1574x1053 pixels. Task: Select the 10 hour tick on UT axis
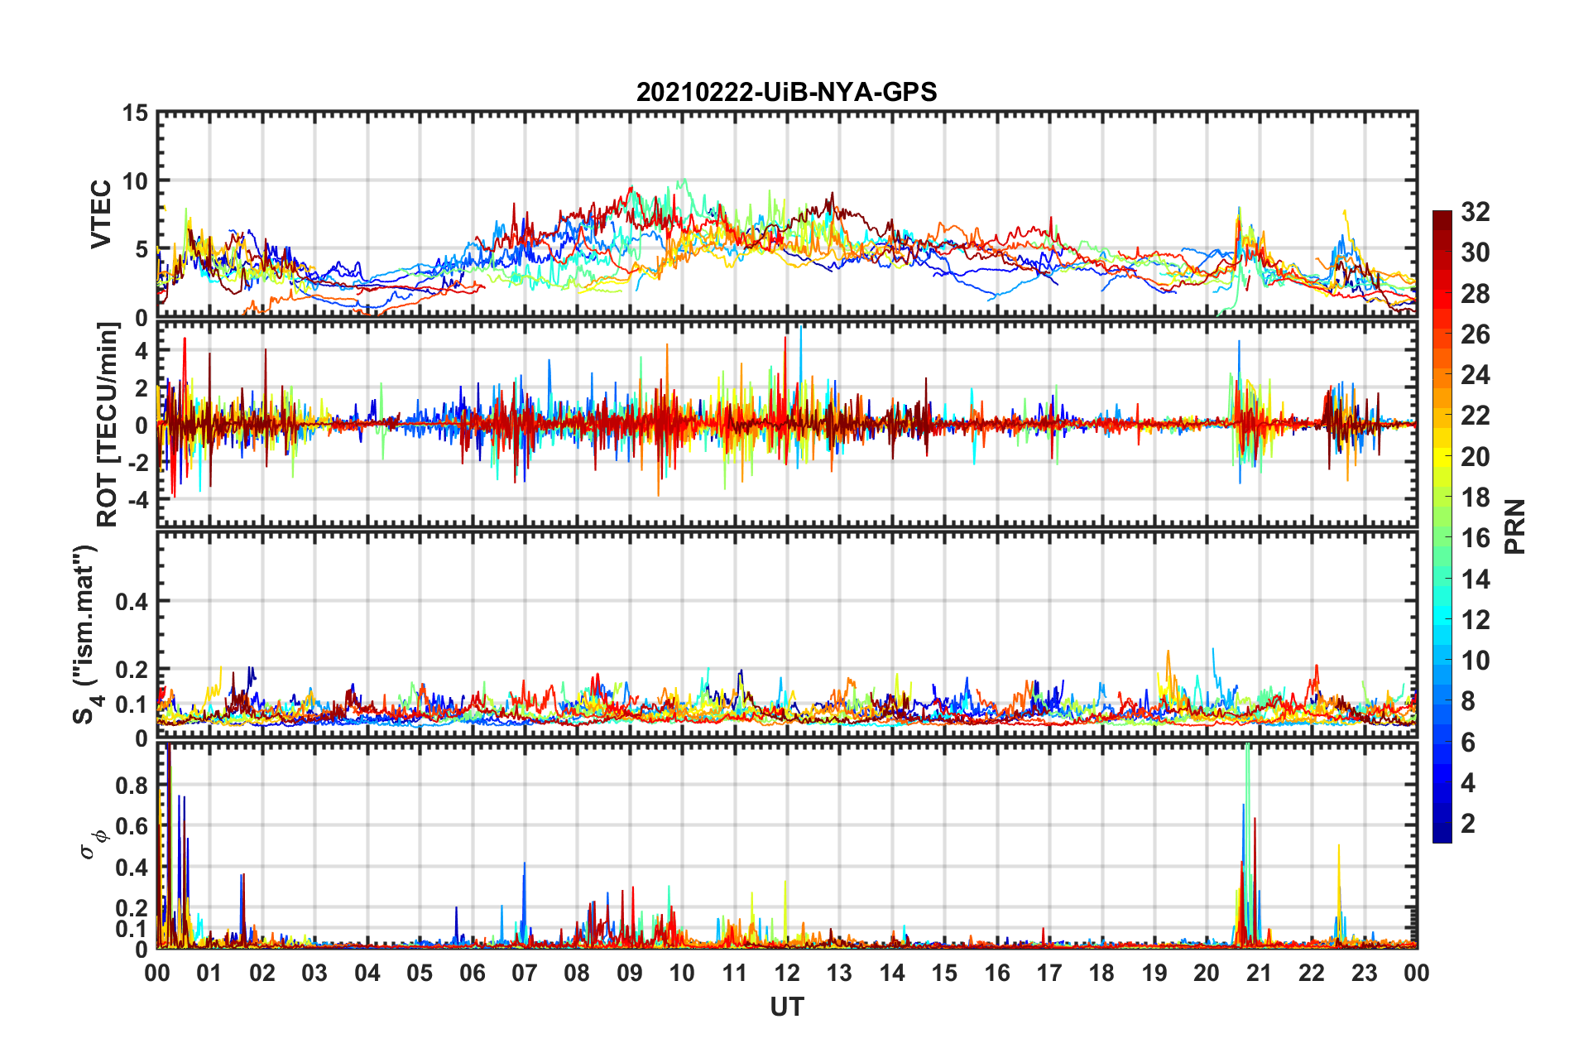tap(682, 973)
